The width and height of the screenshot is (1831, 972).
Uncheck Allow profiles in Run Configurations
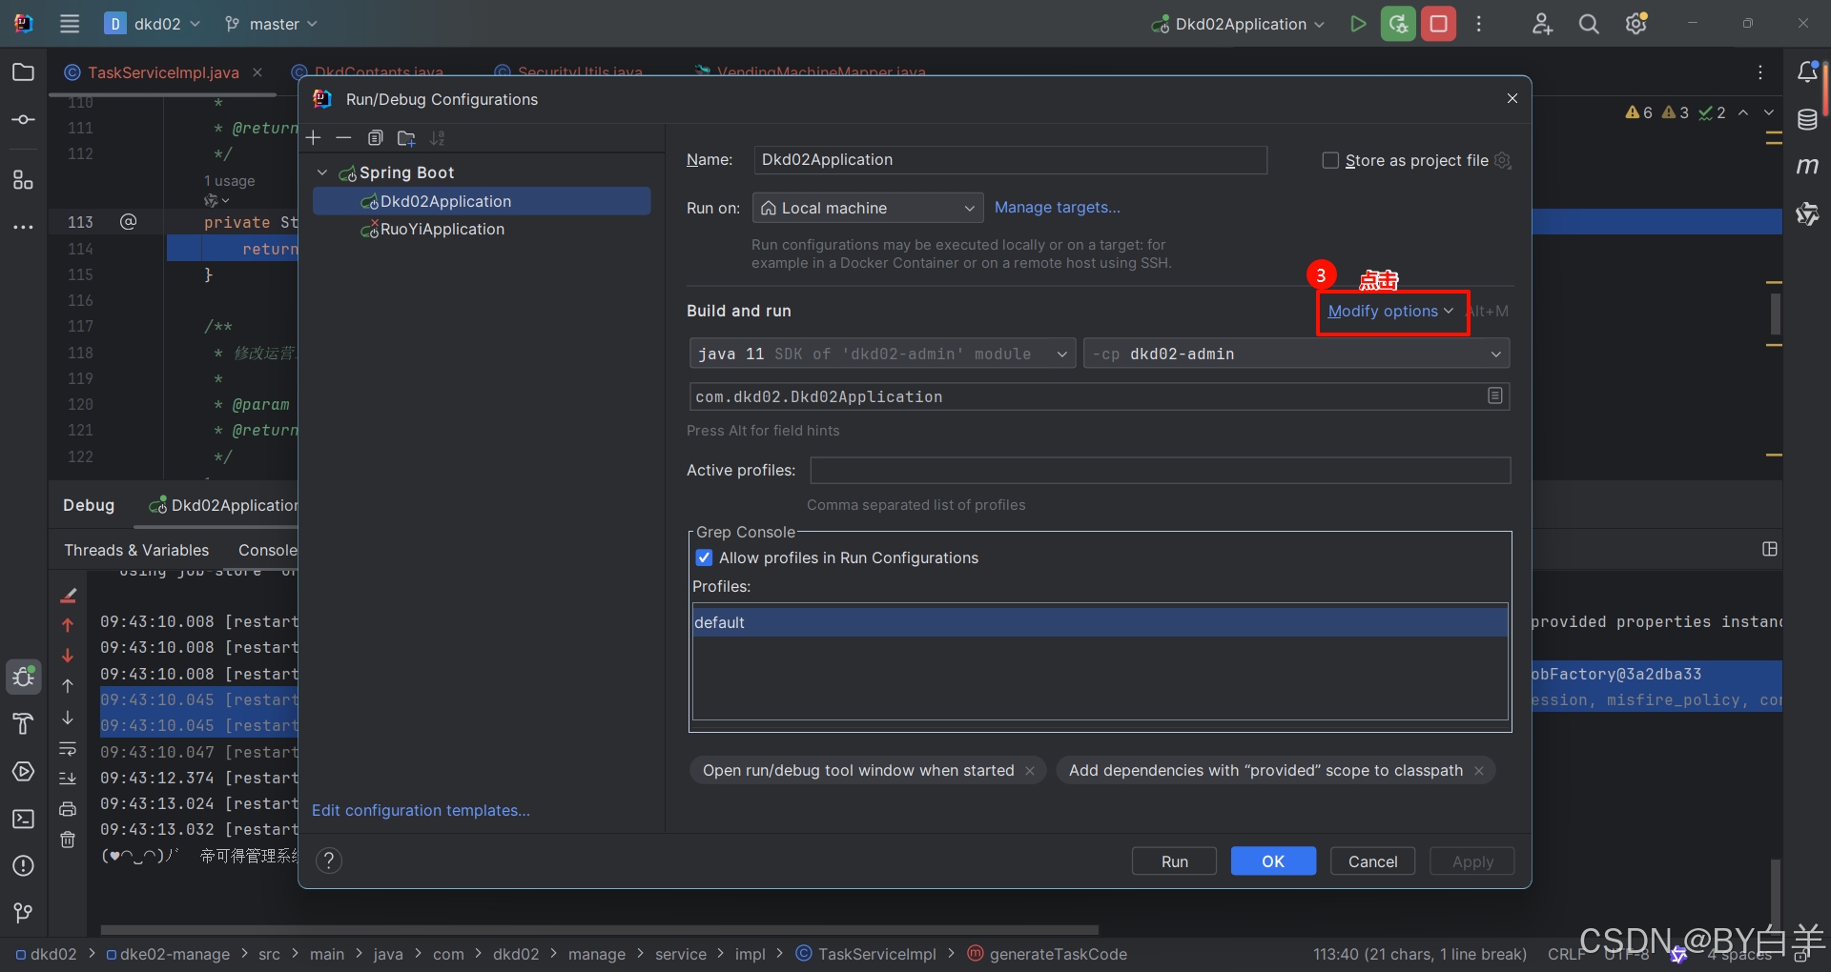pyautogui.click(x=704, y=557)
